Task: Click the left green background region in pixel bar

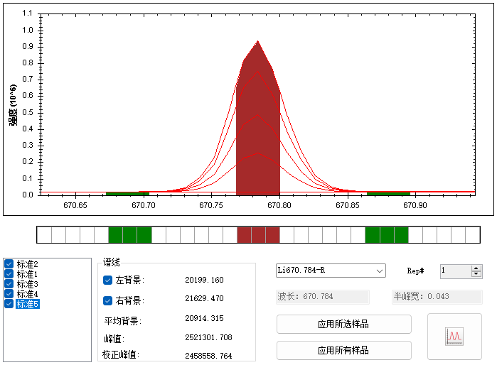Action: pyautogui.click(x=130, y=235)
